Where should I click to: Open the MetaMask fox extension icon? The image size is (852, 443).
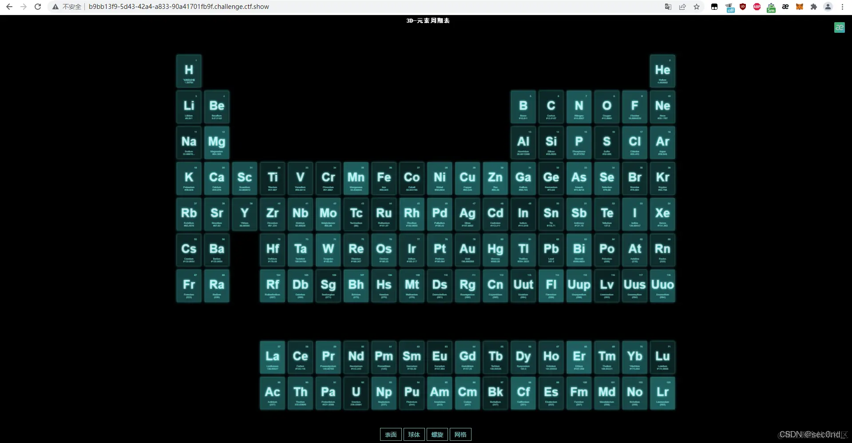point(800,7)
